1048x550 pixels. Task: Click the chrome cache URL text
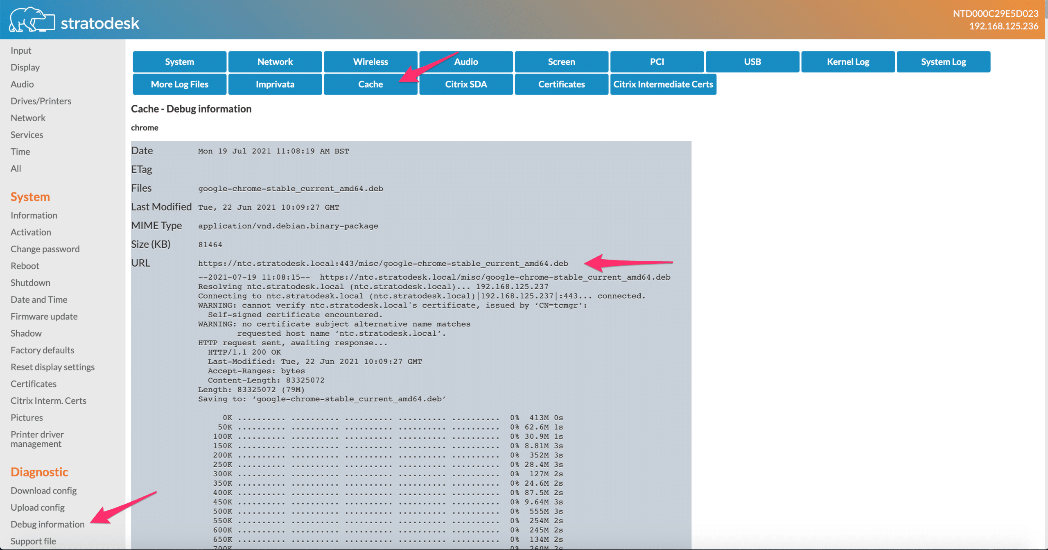(x=383, y=263)
